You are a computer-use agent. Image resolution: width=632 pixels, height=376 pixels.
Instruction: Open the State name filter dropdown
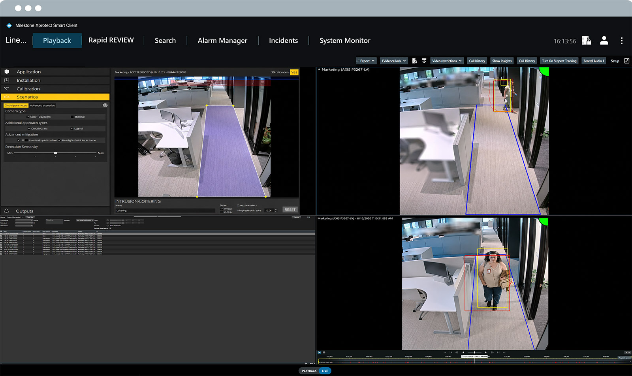24,226
